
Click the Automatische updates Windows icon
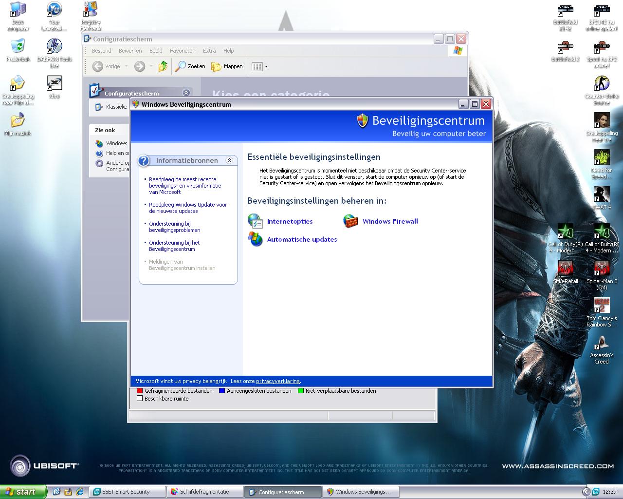[255, 239]
